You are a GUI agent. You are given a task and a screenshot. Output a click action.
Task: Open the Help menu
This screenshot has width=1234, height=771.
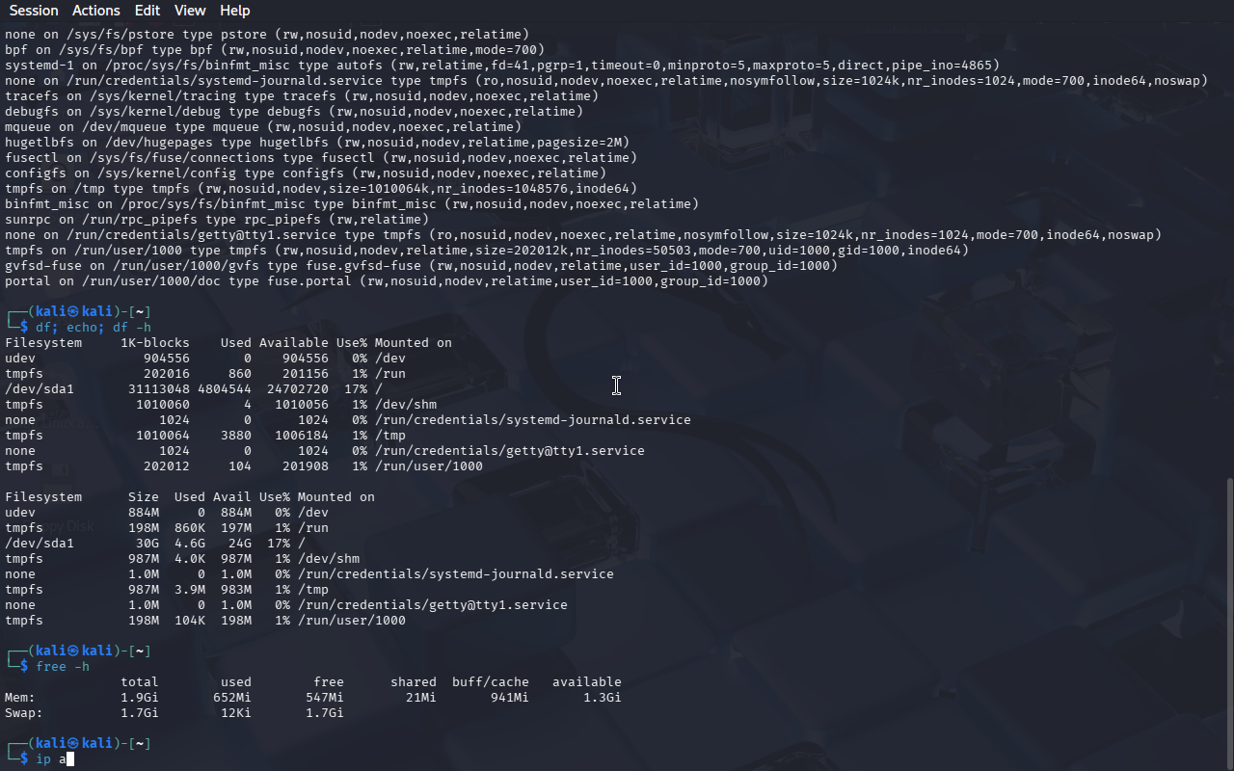point(234,11)
